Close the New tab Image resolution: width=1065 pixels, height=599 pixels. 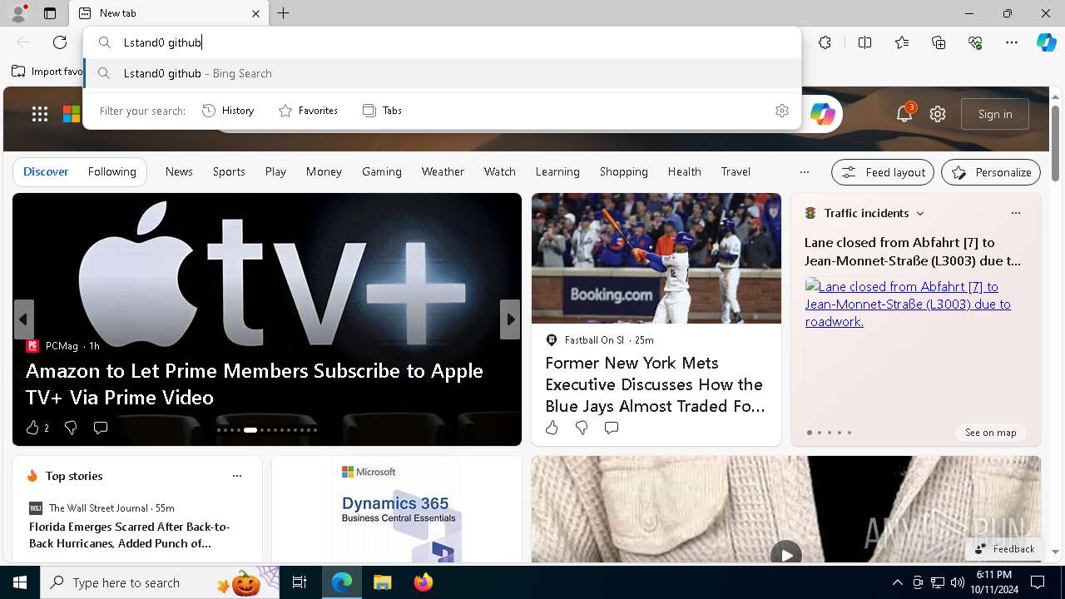point(255,13)
